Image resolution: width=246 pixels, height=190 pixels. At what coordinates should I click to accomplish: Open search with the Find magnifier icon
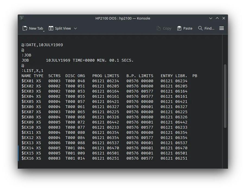[x=200, y=28]
